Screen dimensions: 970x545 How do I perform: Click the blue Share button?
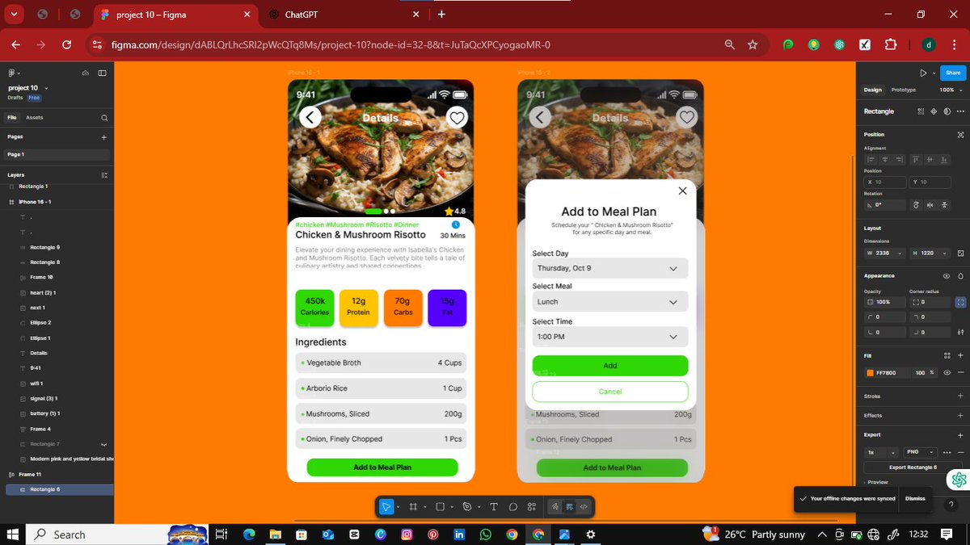(x=953, y=73)
